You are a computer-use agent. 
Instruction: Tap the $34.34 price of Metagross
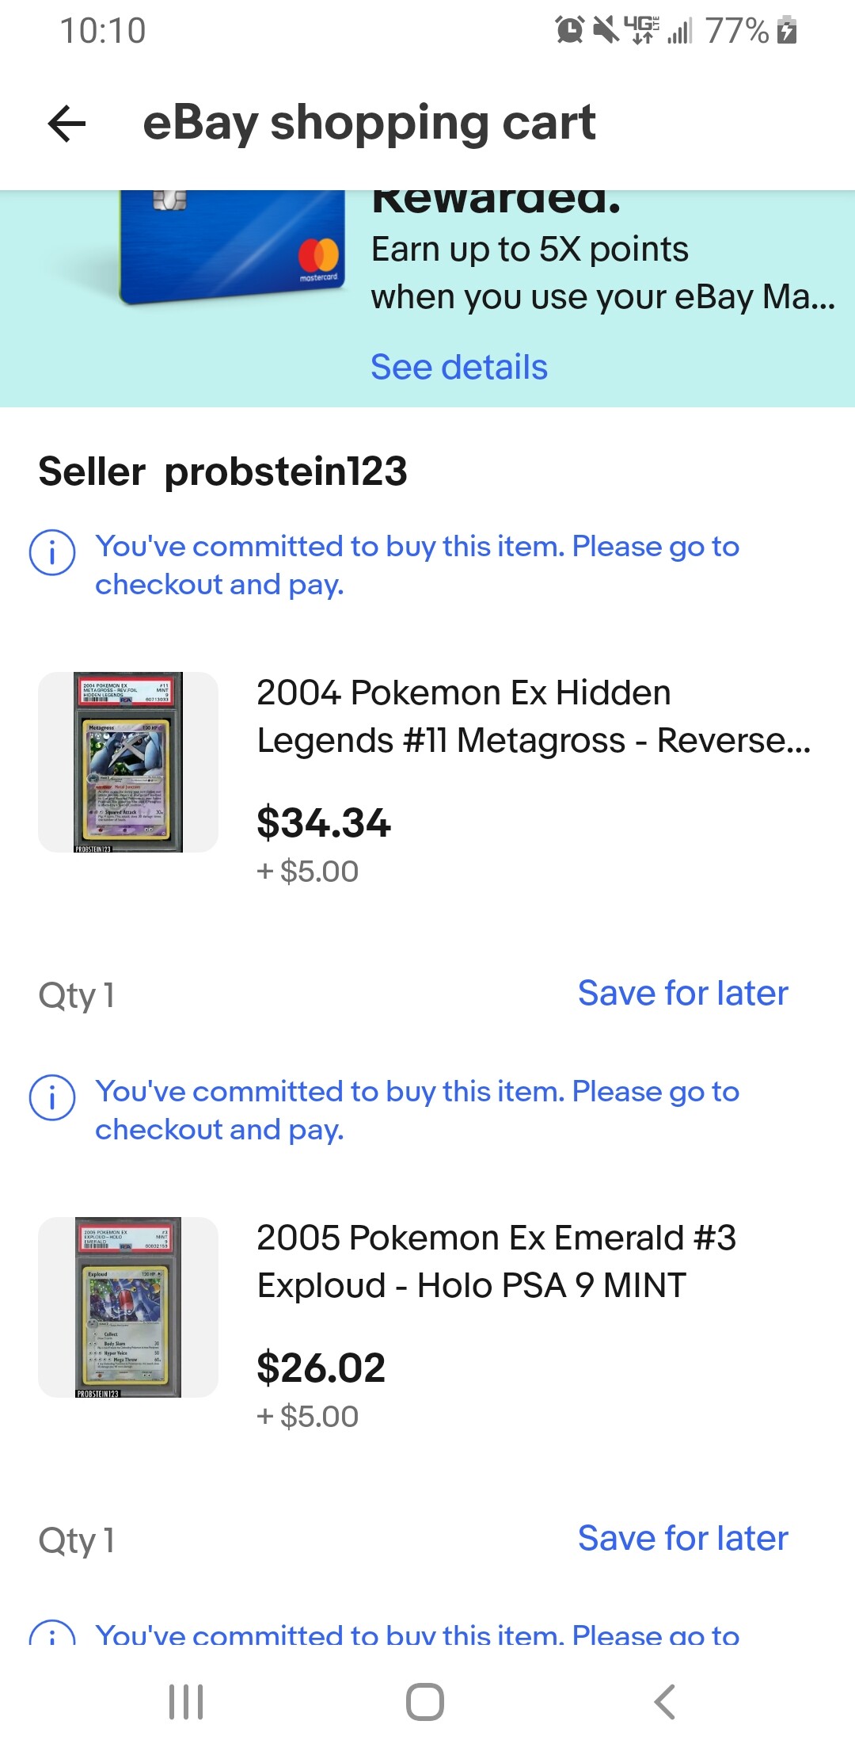pos(324,822)
